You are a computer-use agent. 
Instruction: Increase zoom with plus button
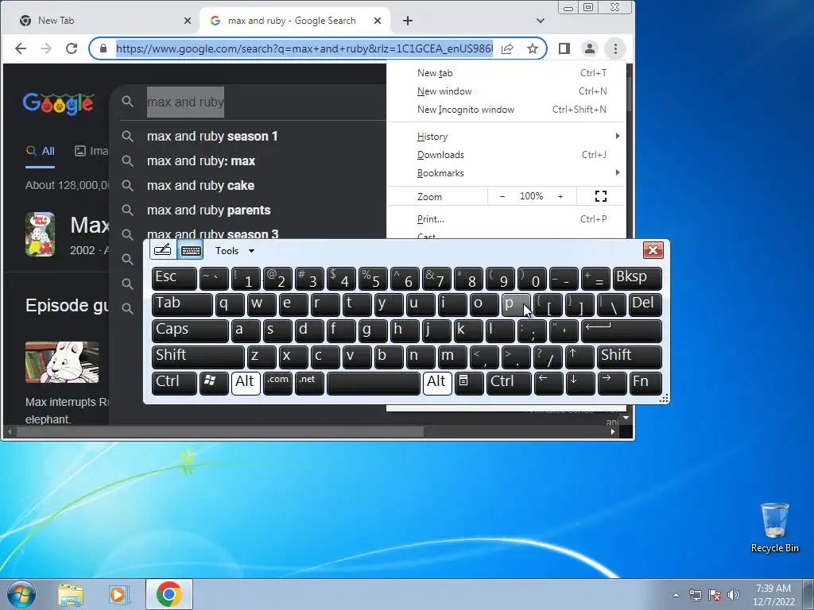560,196
